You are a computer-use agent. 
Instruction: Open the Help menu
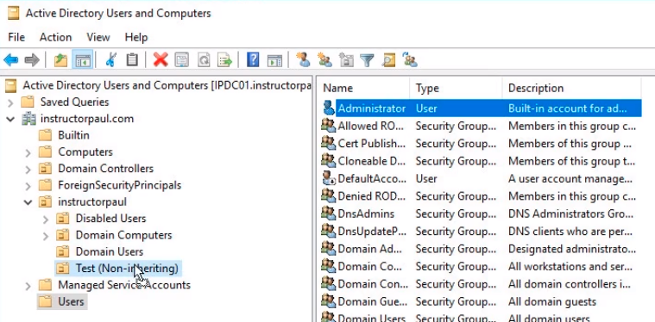(136, 37)
